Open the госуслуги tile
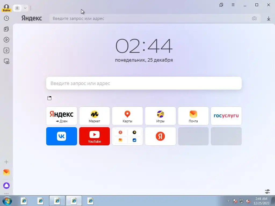The height and width of the screenshot is (206, 275). click(x=226, y=116)
